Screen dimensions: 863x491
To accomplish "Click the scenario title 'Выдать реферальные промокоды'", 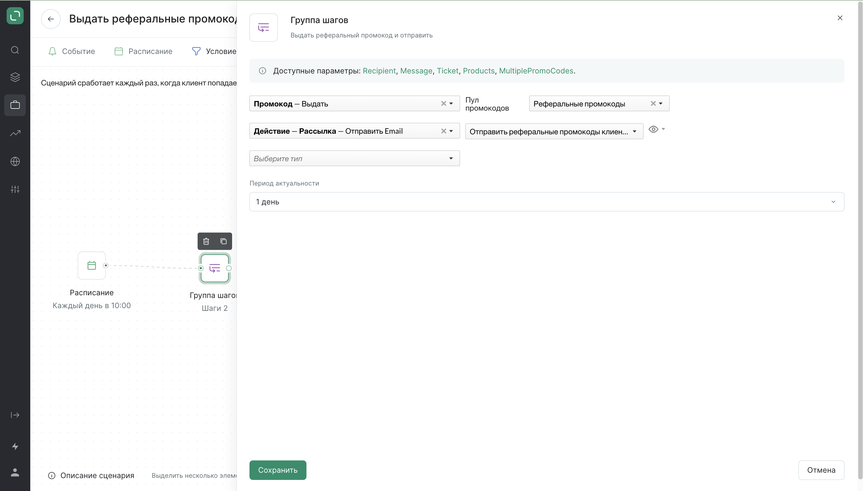I will 153,19.
